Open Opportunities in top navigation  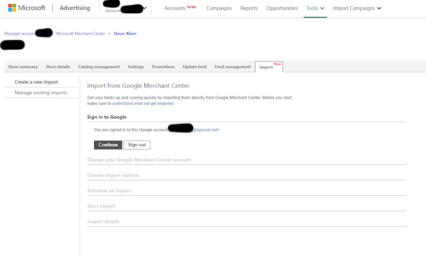tap(282, 8)
